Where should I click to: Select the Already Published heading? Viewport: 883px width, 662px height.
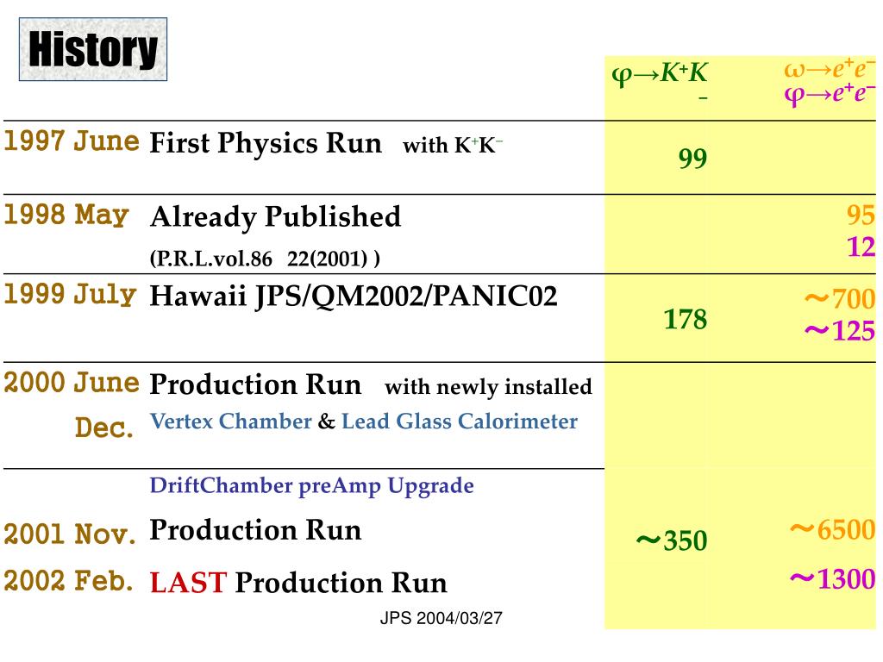tap(275, 217)
